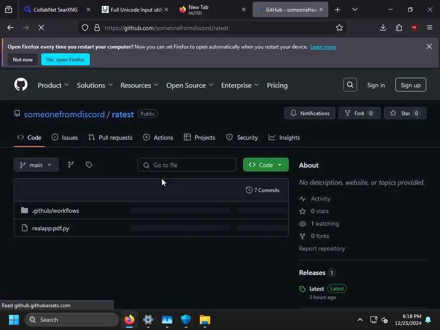Close the CollabNet SearXNG tab
The height and width of the screenshot is (330, 440).
pos(89,9)
